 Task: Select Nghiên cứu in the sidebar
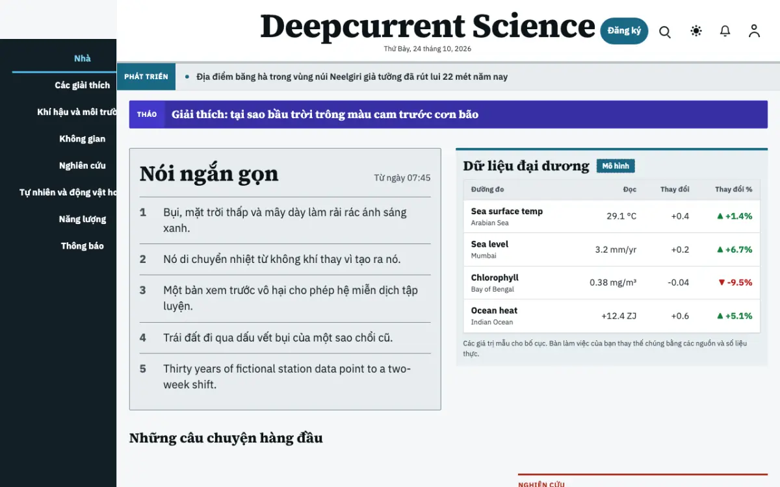83,166
